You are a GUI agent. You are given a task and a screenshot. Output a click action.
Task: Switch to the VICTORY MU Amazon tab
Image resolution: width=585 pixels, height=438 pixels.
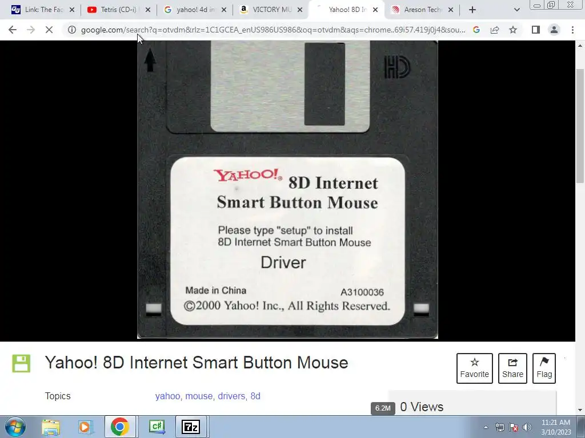point(270,10)
